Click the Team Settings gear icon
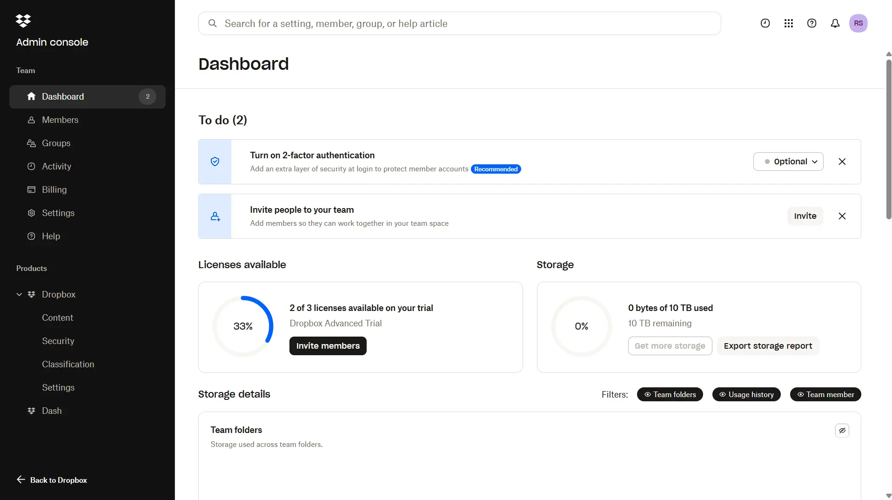 click(31, 213)
